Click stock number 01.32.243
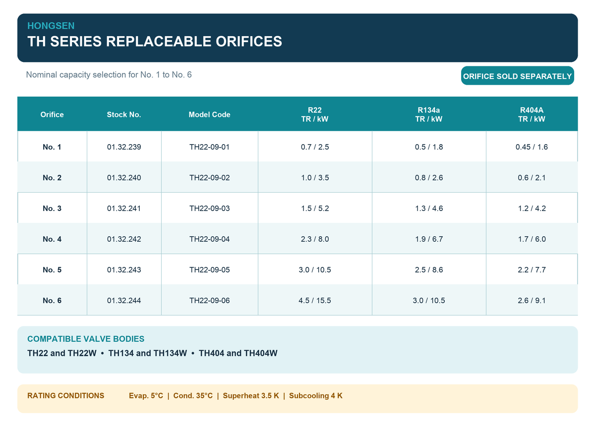Image resolution: width=595 pixels, height=421 pixels. [124, 270]
